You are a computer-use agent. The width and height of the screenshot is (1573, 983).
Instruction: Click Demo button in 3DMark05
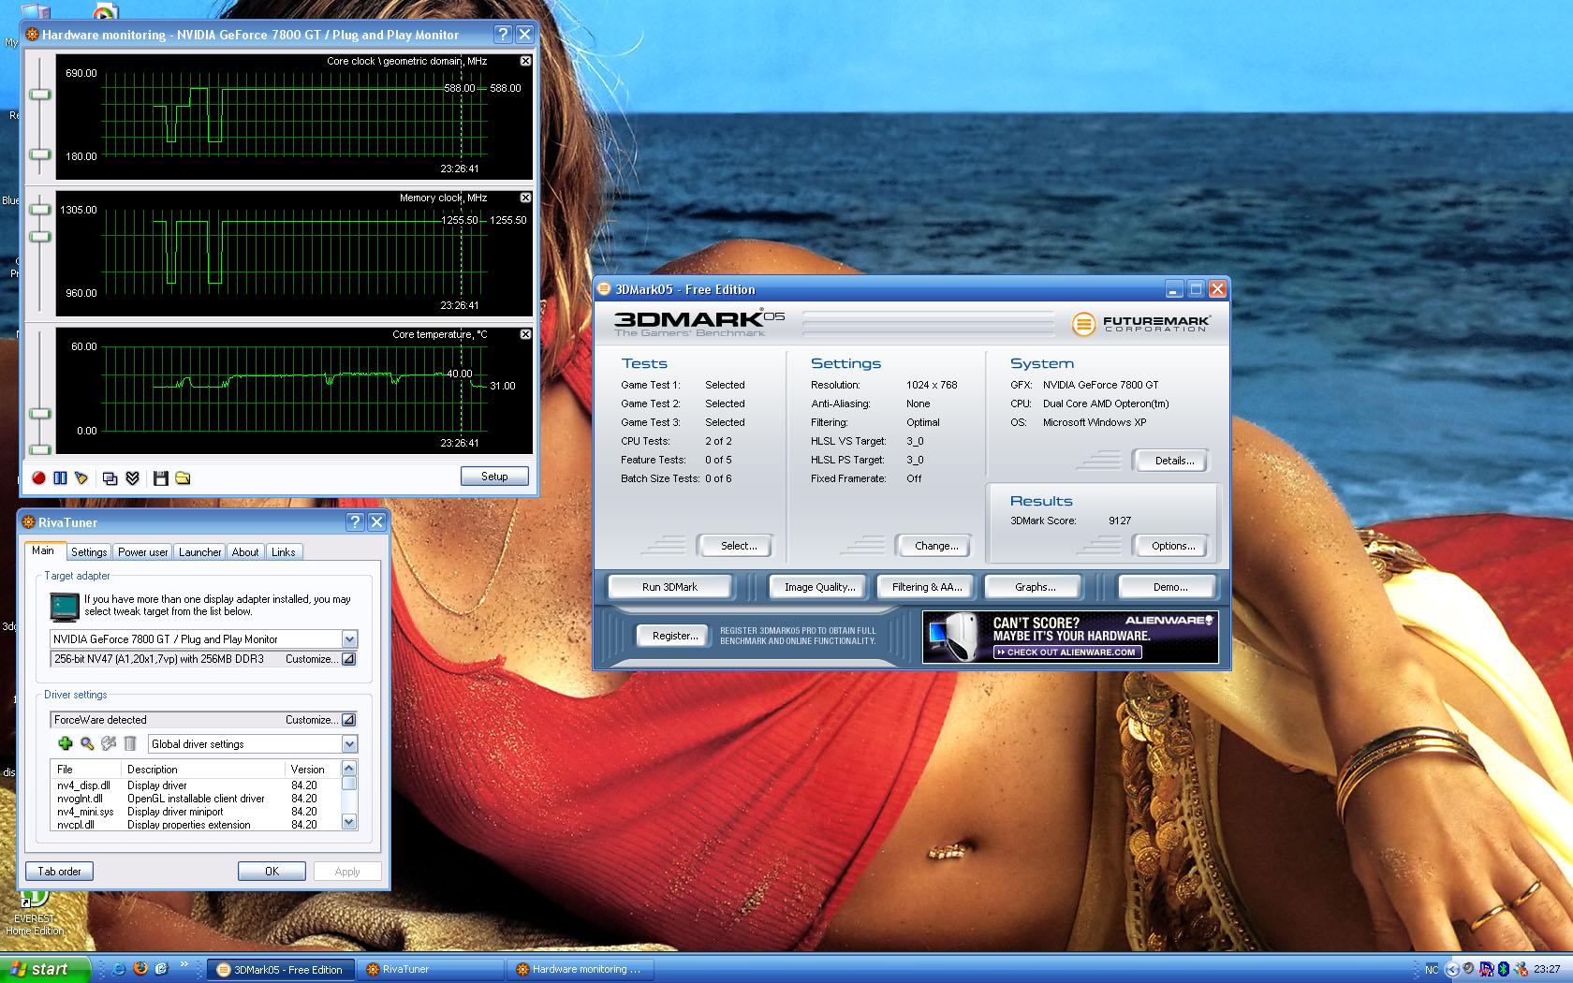(x=1169, y=587)
